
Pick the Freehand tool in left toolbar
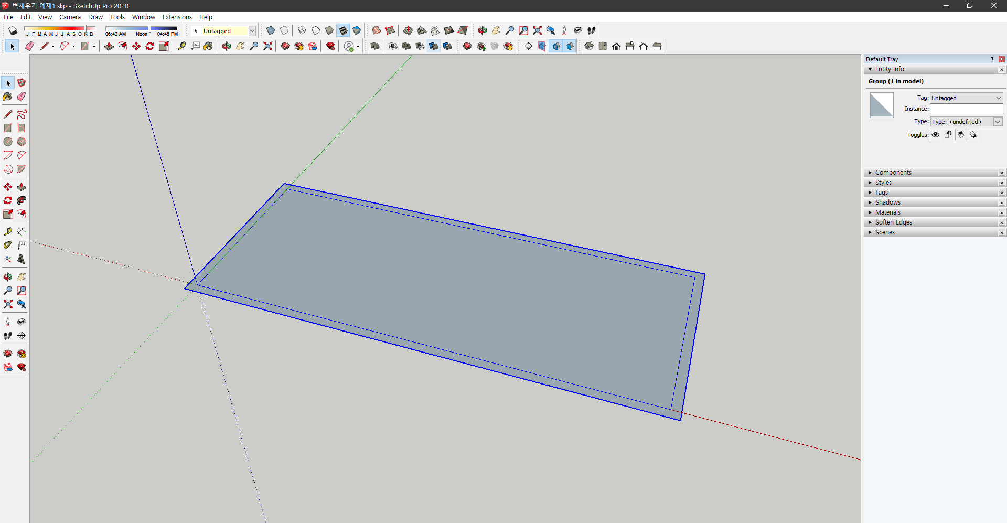point(22,114)
